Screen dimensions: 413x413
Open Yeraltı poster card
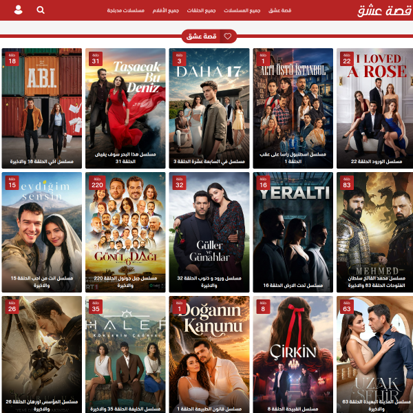[x=293, y=233]
